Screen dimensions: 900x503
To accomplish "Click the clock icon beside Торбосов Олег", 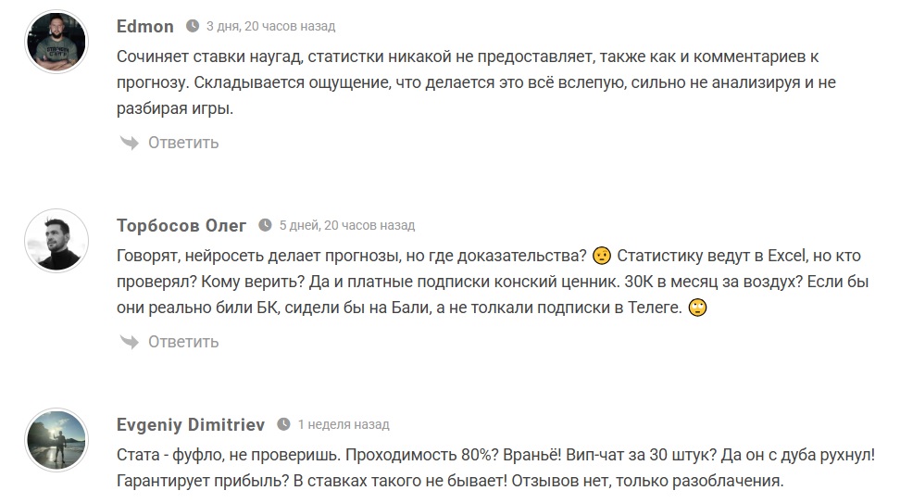I will click(266, 225).
